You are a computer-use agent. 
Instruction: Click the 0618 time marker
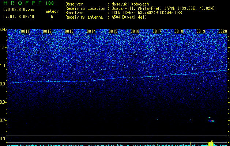click(x=179, y=31)
